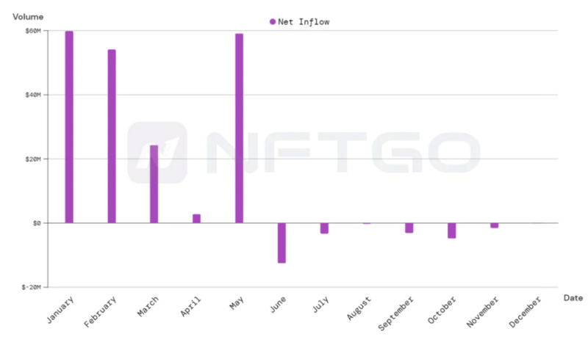The image size is (588, 337).
Task: Click the August x-axis label
Action: point(359,309)
